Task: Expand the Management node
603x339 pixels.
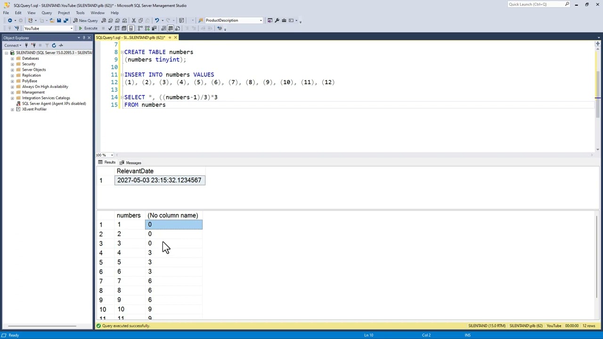Action: (12, 92)
